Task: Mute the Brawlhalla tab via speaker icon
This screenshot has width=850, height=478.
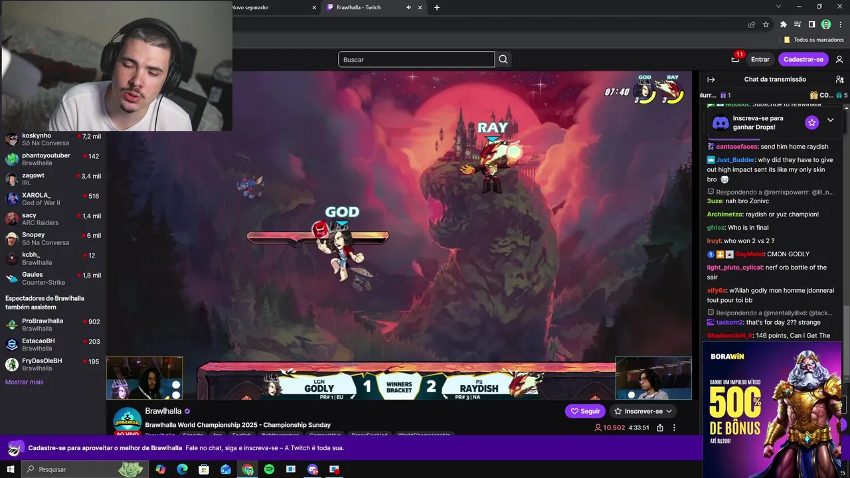Action: point(408,7)
